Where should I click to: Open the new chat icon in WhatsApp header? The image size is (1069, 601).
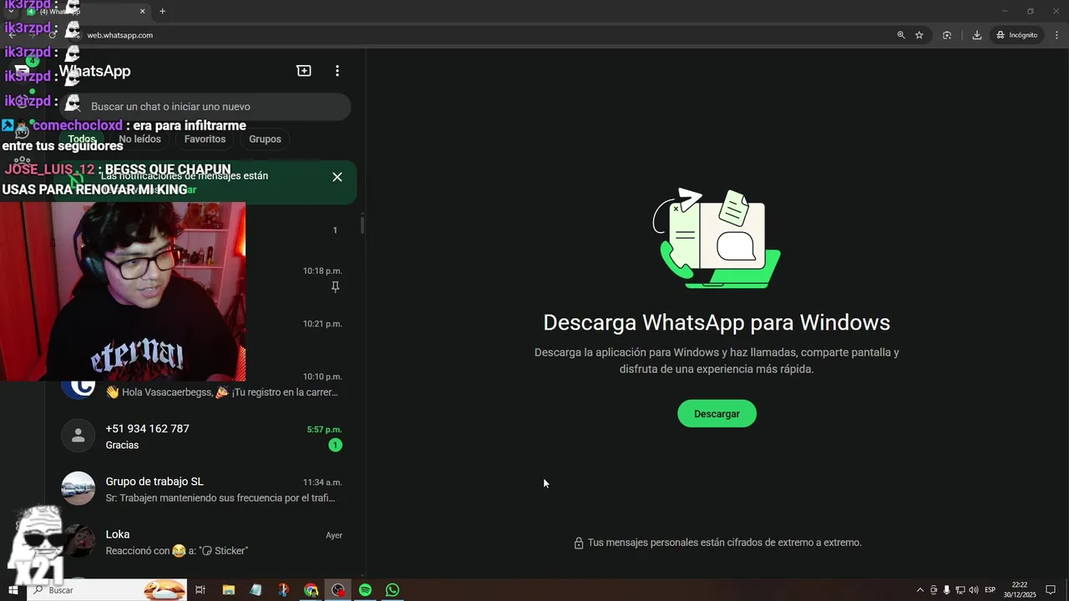304,71
